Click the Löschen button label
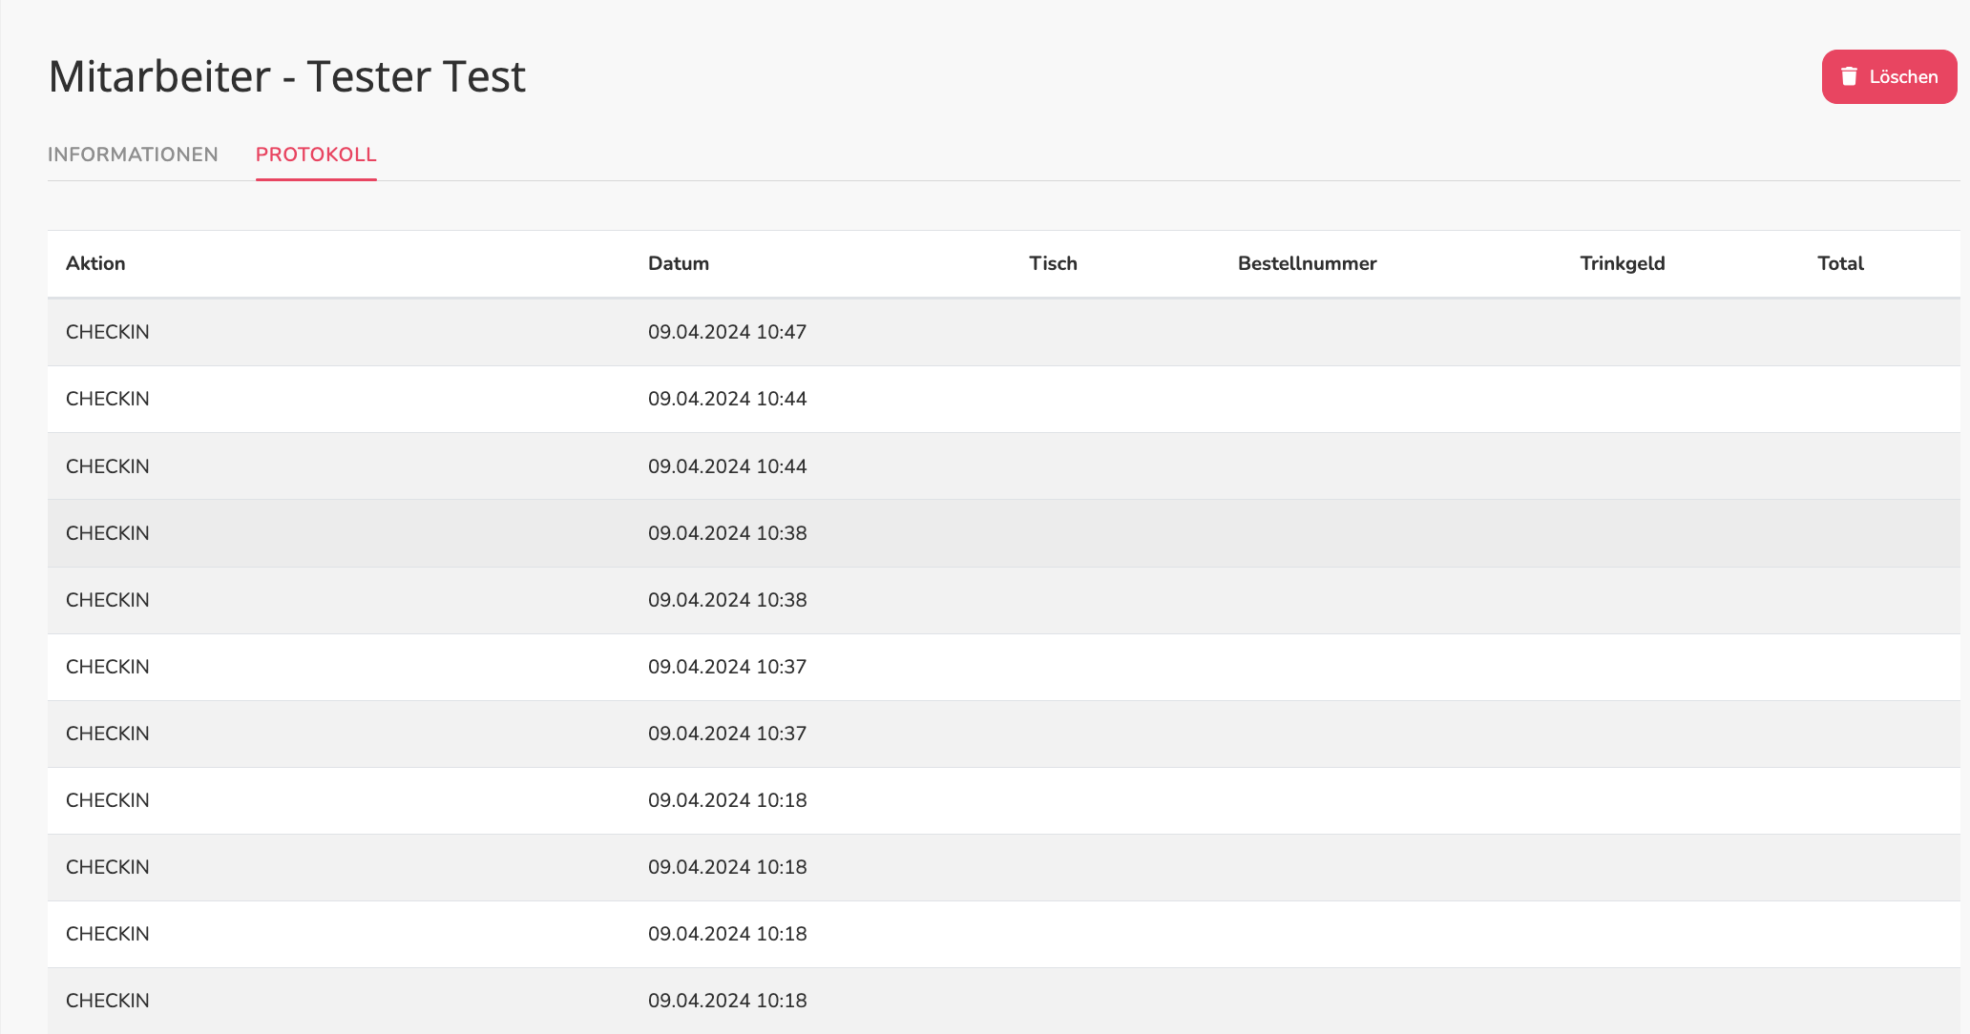Screen dimensions: 1970x1034 [x=1903, y=76]
